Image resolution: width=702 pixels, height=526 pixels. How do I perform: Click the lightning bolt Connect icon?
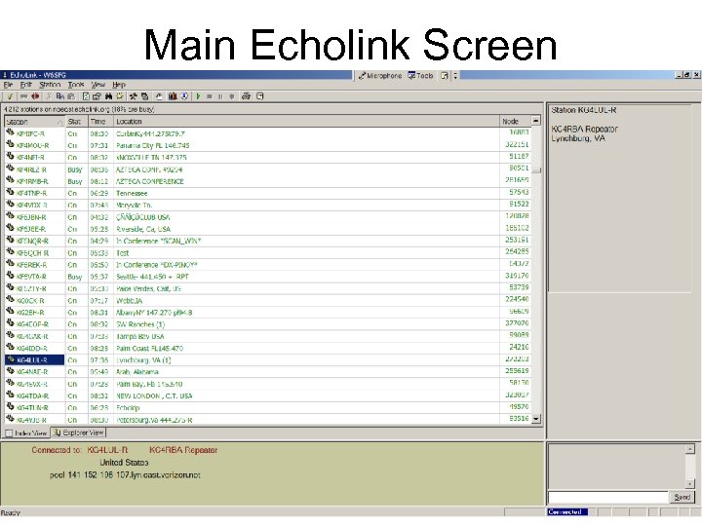[x=10, y=96]
